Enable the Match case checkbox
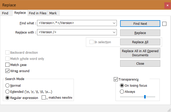 click(7, 65)
